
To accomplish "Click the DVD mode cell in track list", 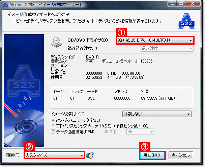I will (x=91, y=98).
